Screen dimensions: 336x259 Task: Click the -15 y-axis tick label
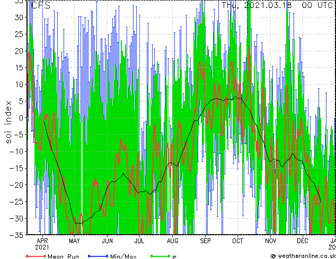click(17, 168)
